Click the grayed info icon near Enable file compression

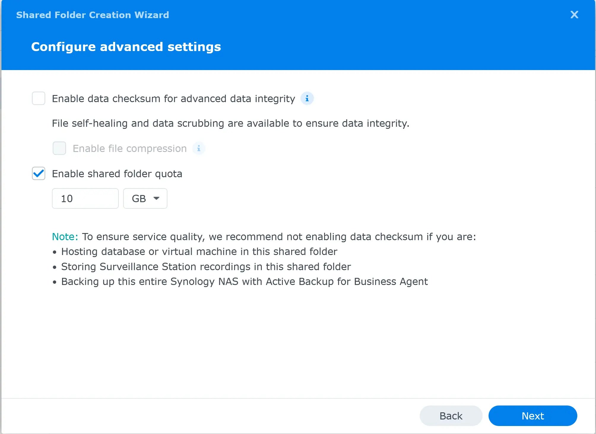(x=199, y=148)
